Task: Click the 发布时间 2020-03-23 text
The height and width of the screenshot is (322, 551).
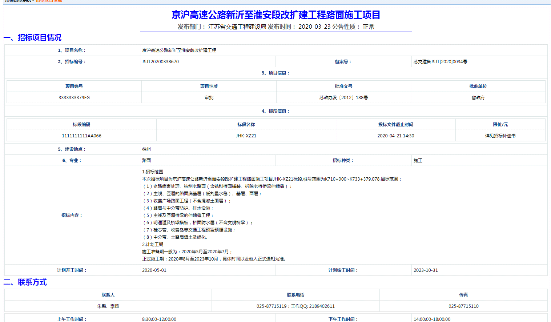Action: tap(299, 27)
